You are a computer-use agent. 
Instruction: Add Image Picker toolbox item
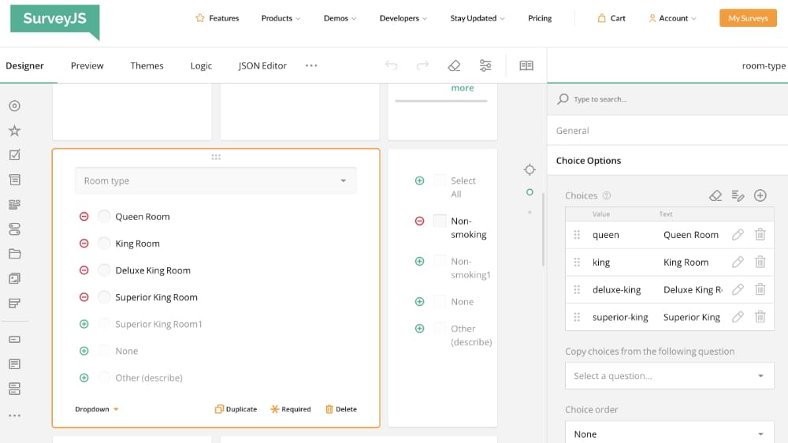(14, 278)
